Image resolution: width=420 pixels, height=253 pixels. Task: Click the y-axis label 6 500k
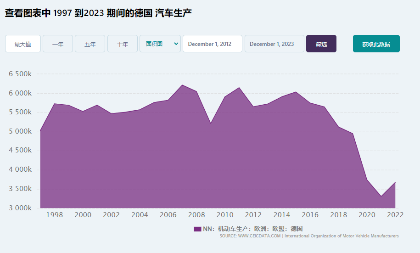20,74
